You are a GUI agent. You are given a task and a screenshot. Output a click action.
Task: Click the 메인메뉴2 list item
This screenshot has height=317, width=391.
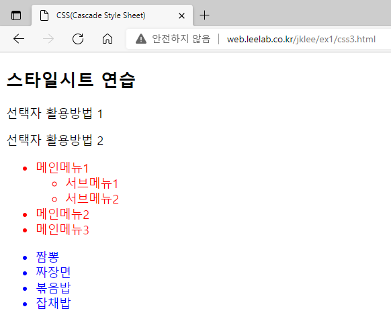pos(62,214)
